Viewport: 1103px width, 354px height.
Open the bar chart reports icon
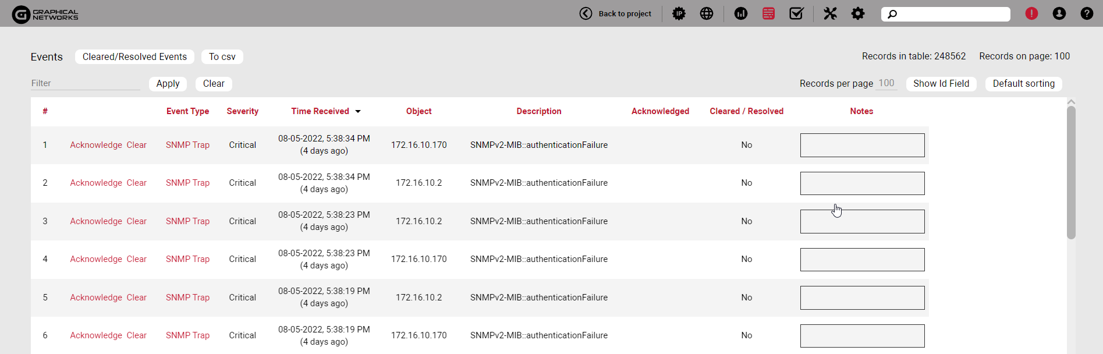coord(740,13)
